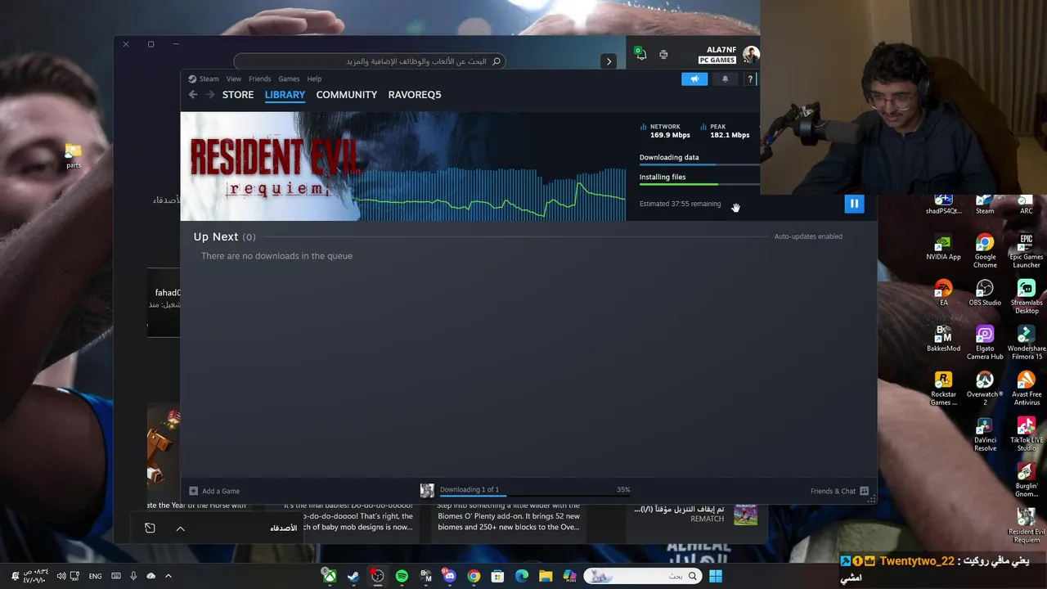Open File Explorer from the taskbar
The image size is (1047, 589).
pos(546,577)
